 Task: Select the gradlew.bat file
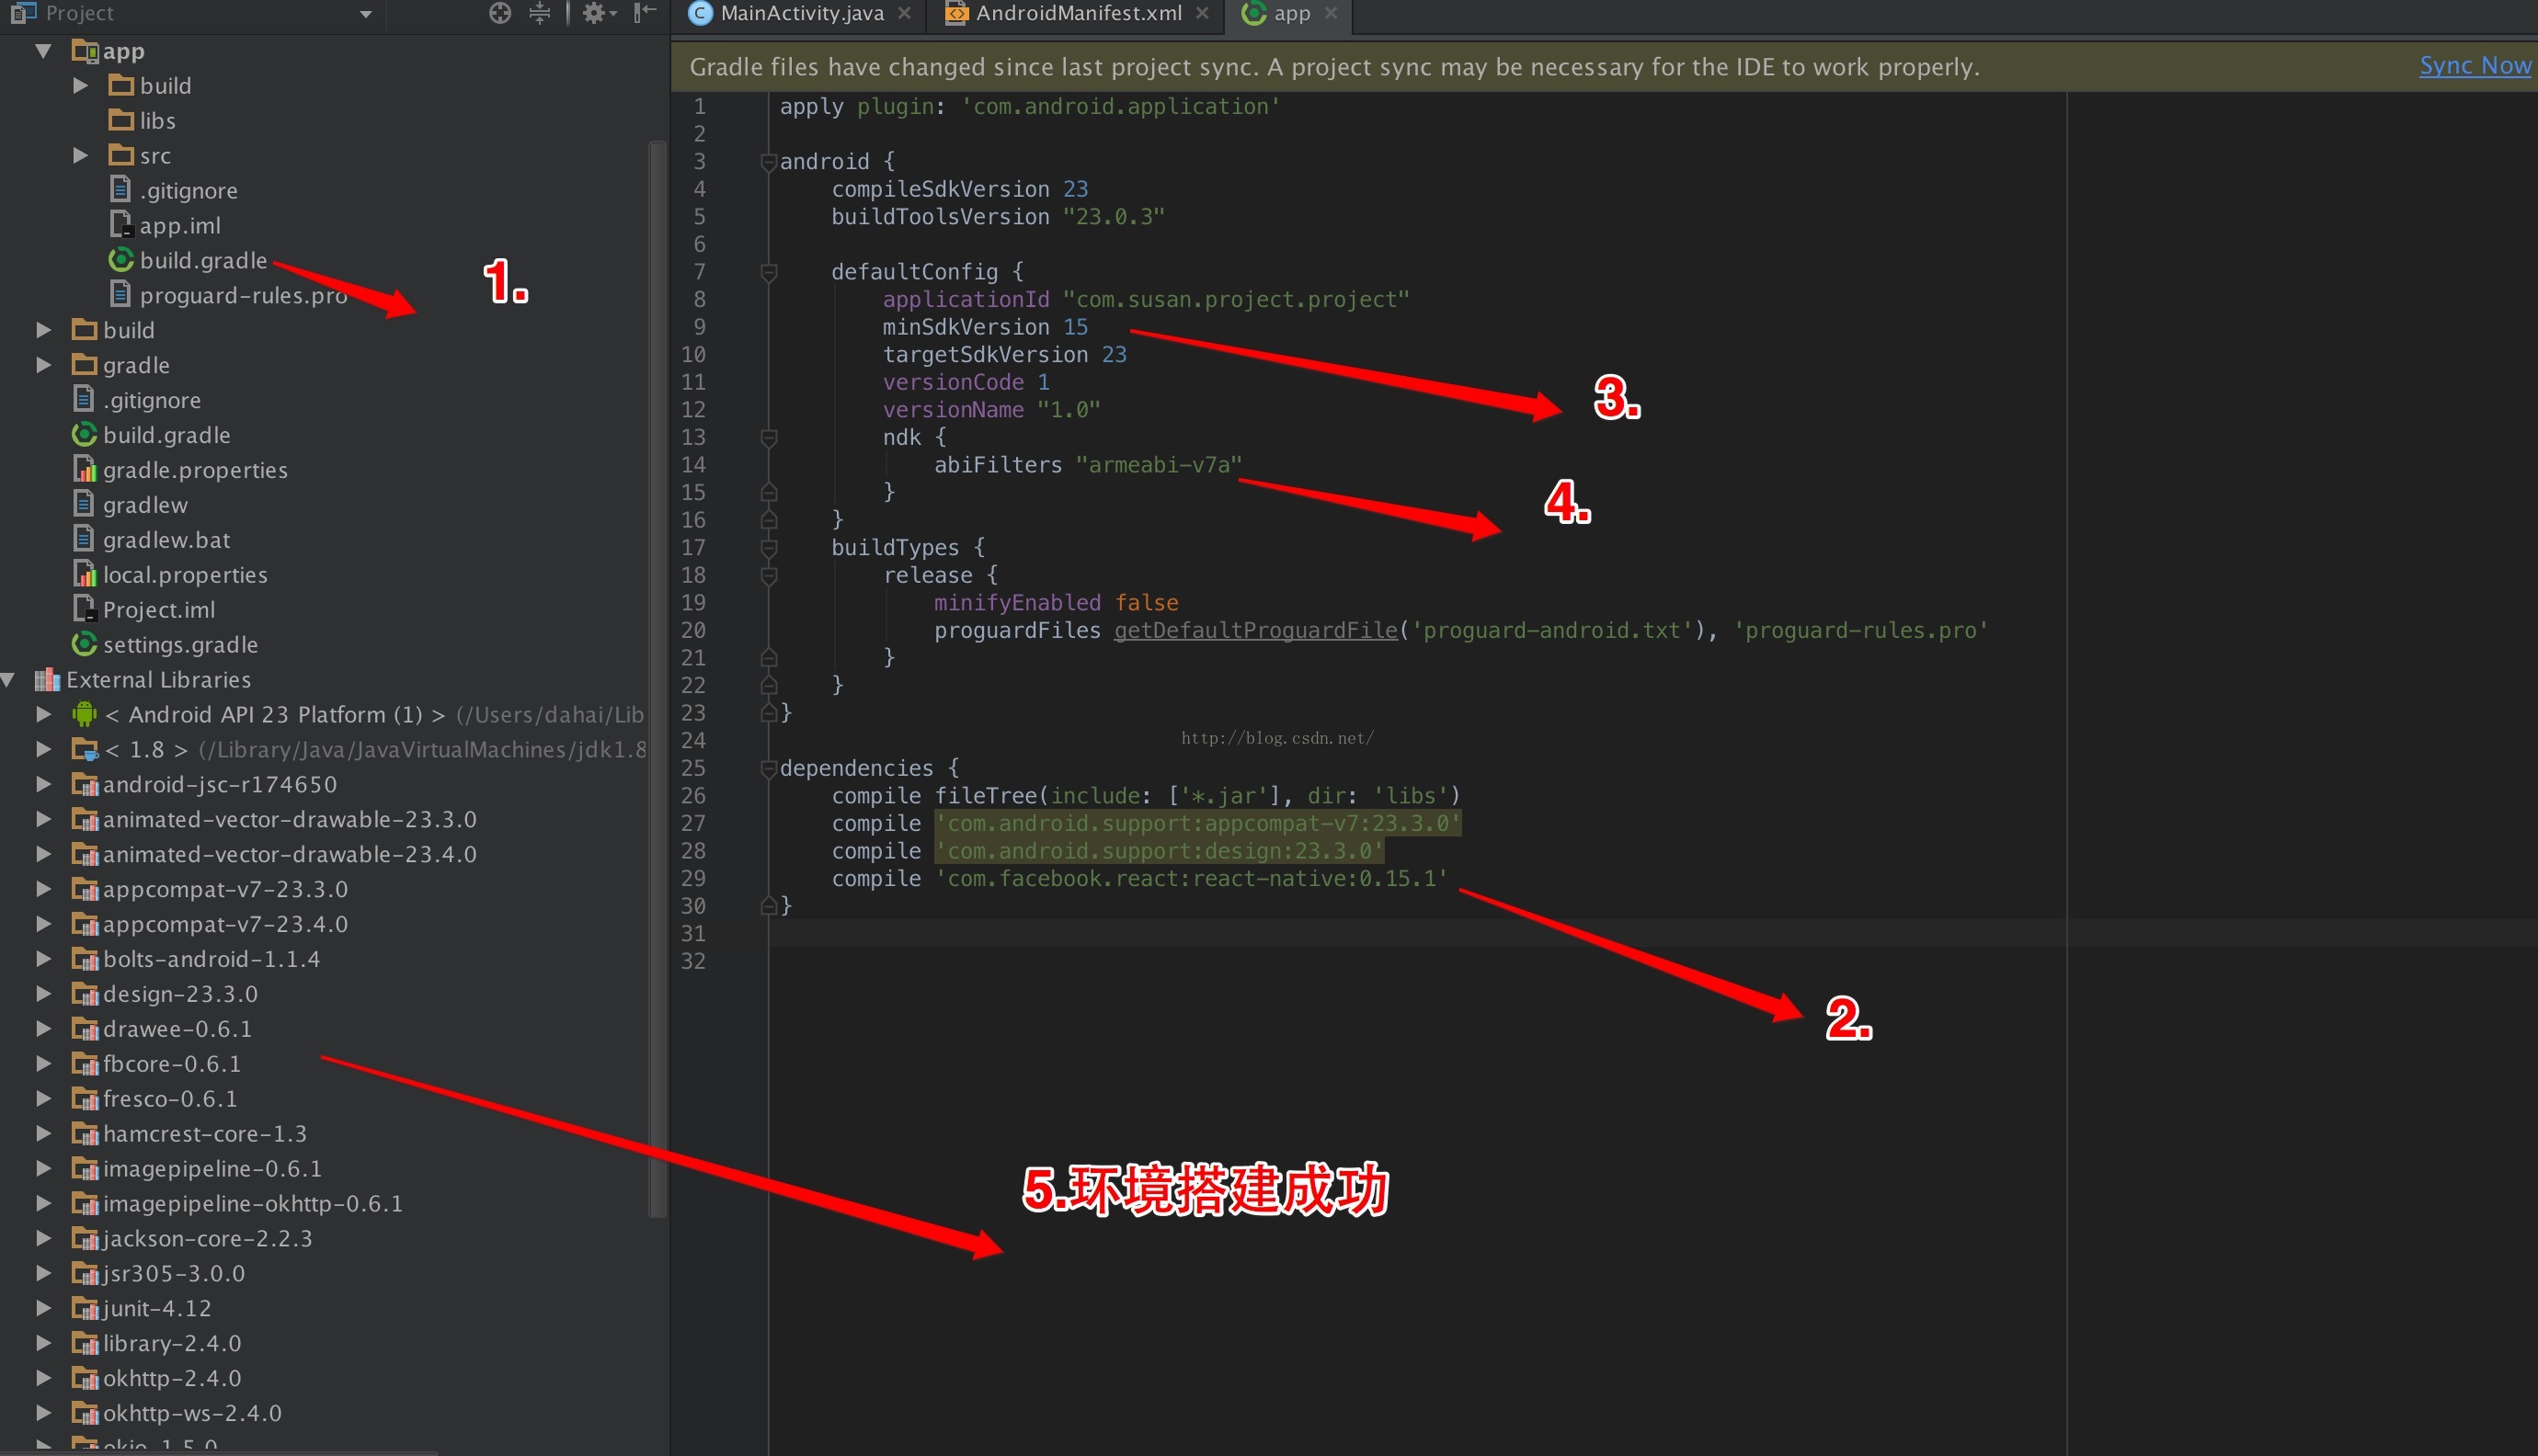pos(166,540)
